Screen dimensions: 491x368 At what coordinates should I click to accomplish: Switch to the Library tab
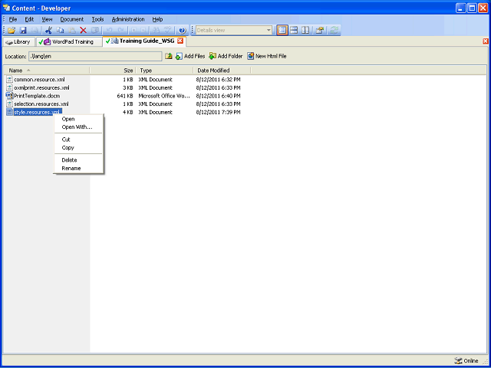pos(18,41)
